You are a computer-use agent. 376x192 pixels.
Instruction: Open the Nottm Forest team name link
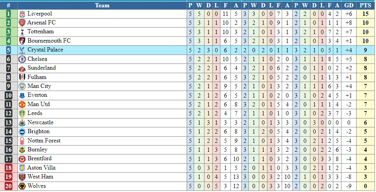pos(44,141)
